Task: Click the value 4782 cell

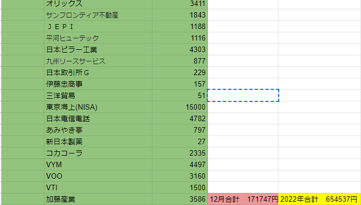Action: pos(180,118)
